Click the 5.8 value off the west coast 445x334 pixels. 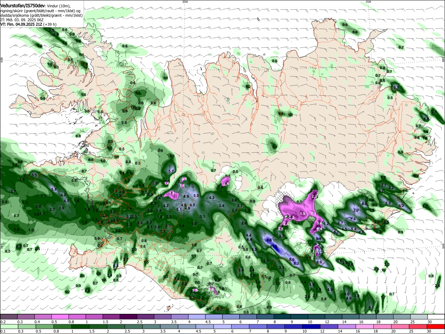(54, 189)
